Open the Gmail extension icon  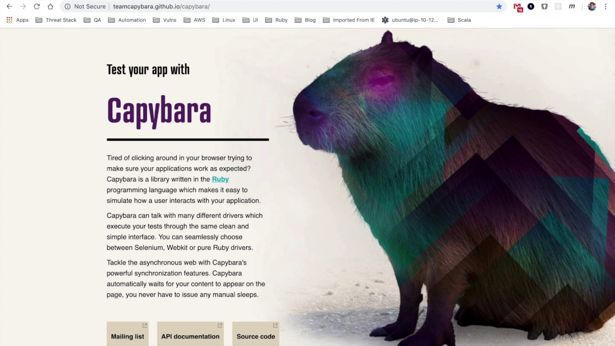coord(517,6)
